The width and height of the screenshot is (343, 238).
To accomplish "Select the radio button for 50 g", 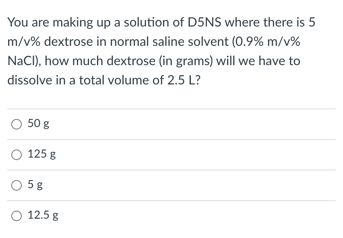I will [x=17, y=124].
